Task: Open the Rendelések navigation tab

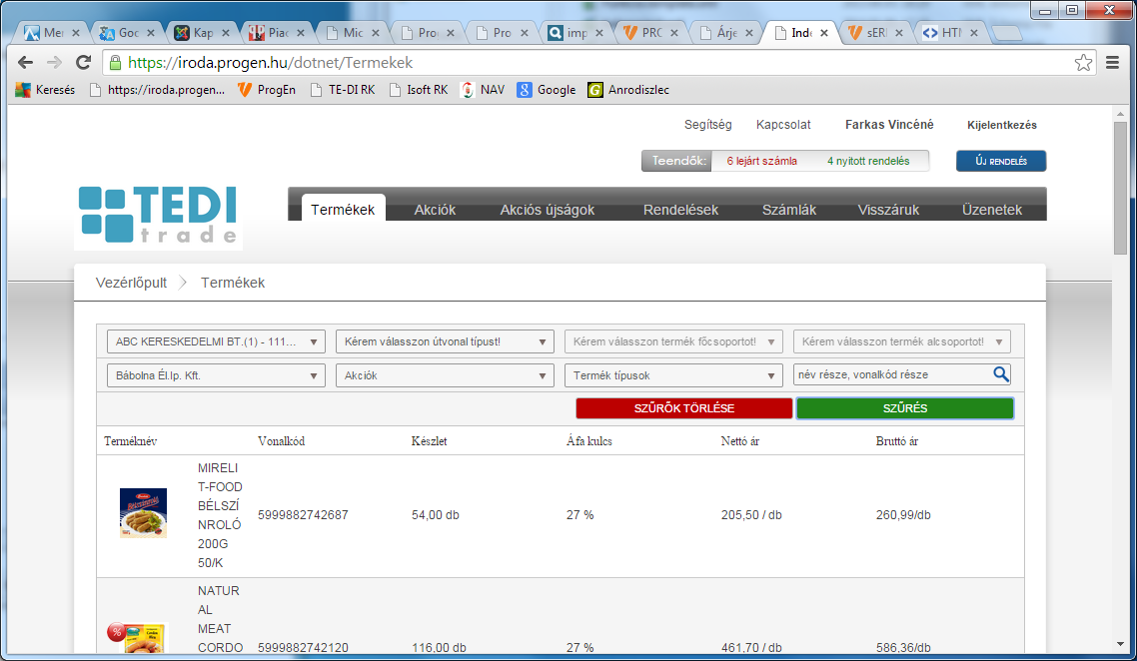Action: [x=680, y=210]
